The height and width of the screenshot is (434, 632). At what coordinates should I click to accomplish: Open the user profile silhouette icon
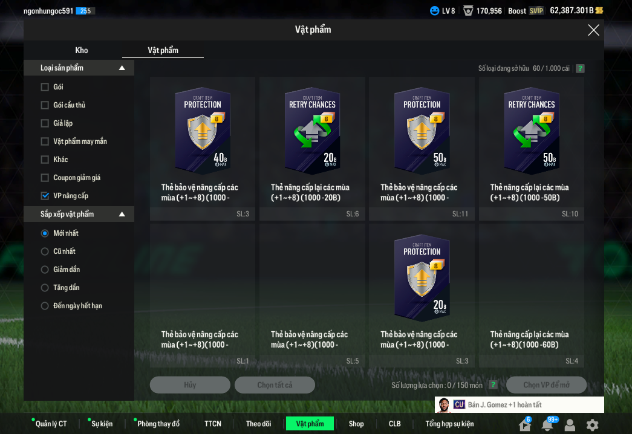pyautogui.click(x=570, y=425)
